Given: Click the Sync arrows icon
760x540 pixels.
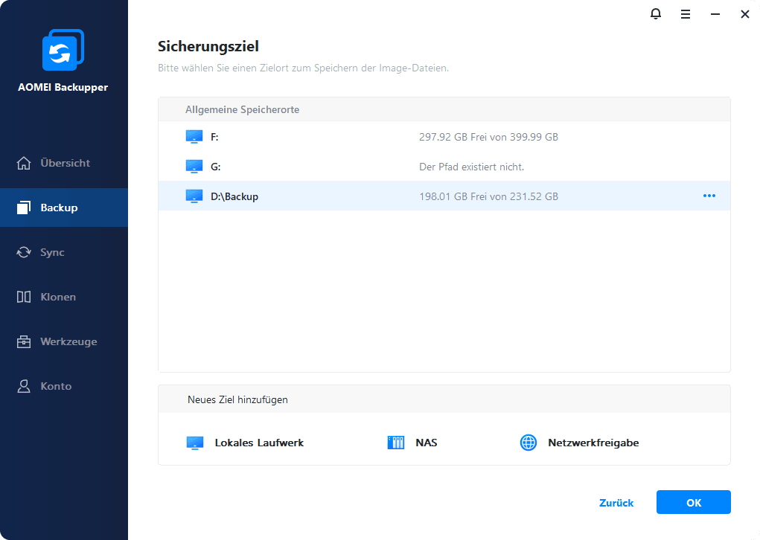Looking at the screenshot, I should 24,252.
